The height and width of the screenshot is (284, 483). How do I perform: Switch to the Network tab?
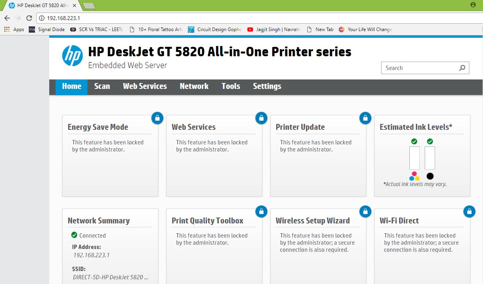tap(194, 87)
